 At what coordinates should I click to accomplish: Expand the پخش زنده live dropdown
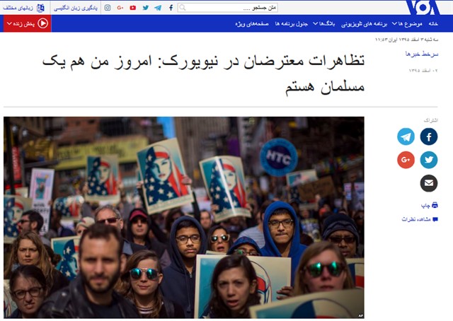[27, 23]
